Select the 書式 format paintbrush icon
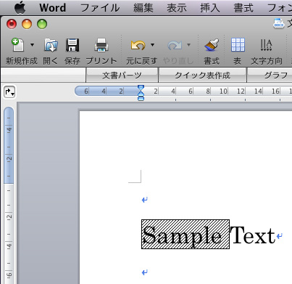Screen dimensions: 292x284 click(x=212, y=45)
